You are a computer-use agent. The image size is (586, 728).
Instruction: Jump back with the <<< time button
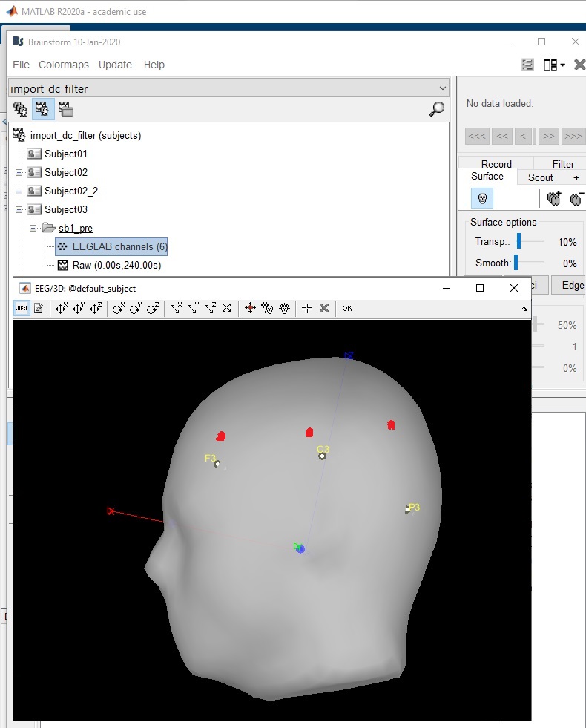[x=477, y=136]
